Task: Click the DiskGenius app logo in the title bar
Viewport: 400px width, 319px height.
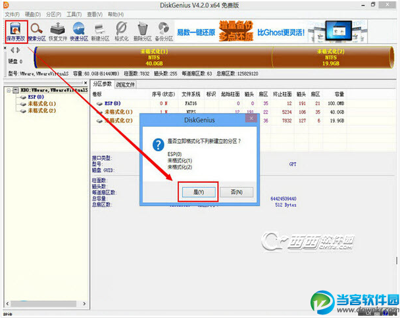Action: [x=6, y=5]
